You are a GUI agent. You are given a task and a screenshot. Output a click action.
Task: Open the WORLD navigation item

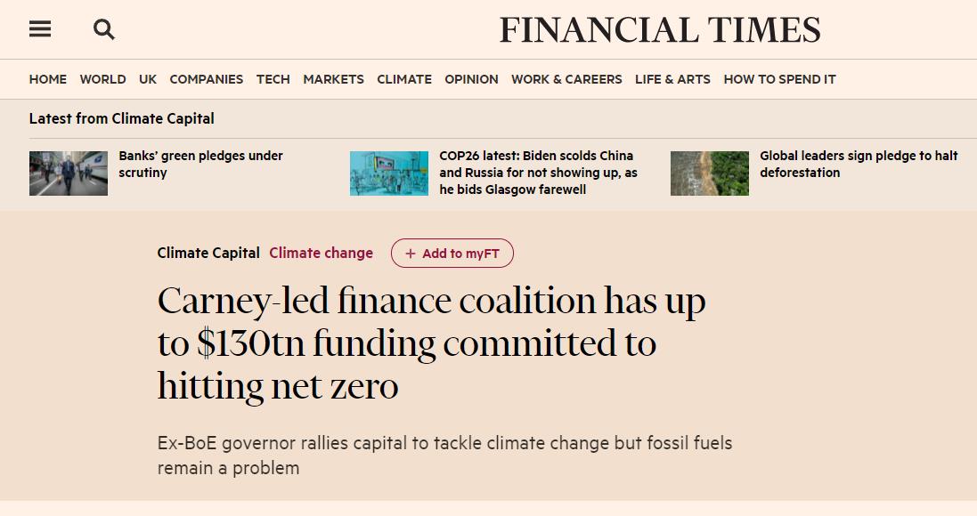point(102,79)
